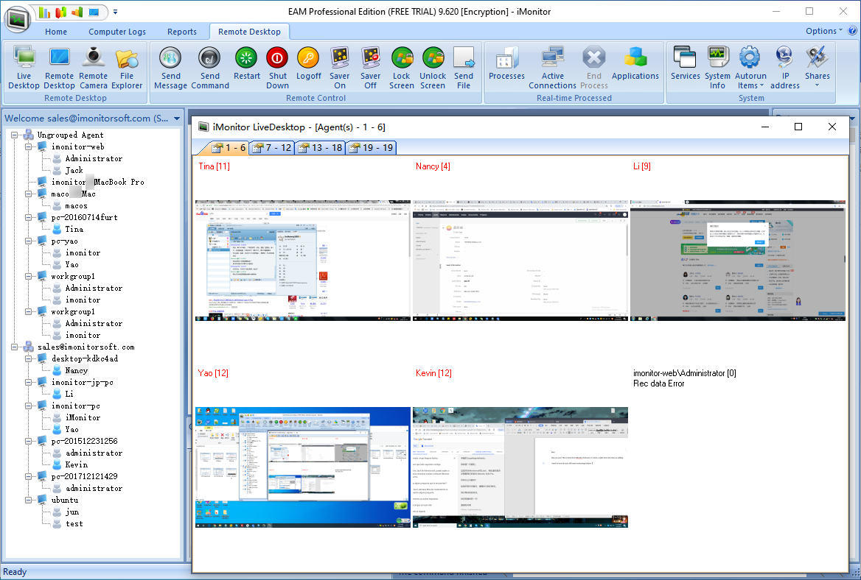Open Kevin [12] desktop thumbnail
Viewport: 861px width, 580px height.
520,467
